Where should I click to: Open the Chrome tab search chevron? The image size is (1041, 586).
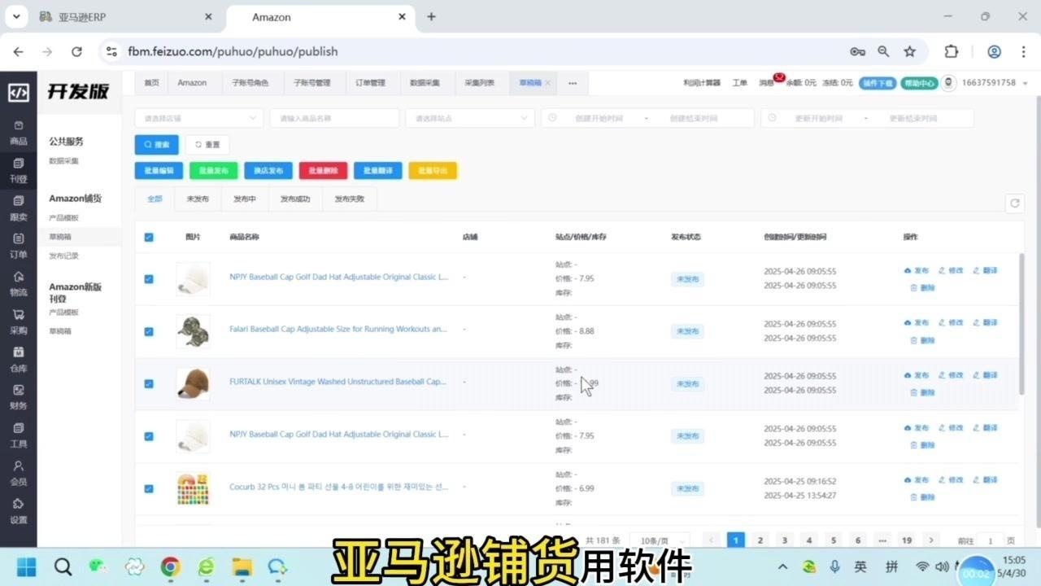[17, 17]
